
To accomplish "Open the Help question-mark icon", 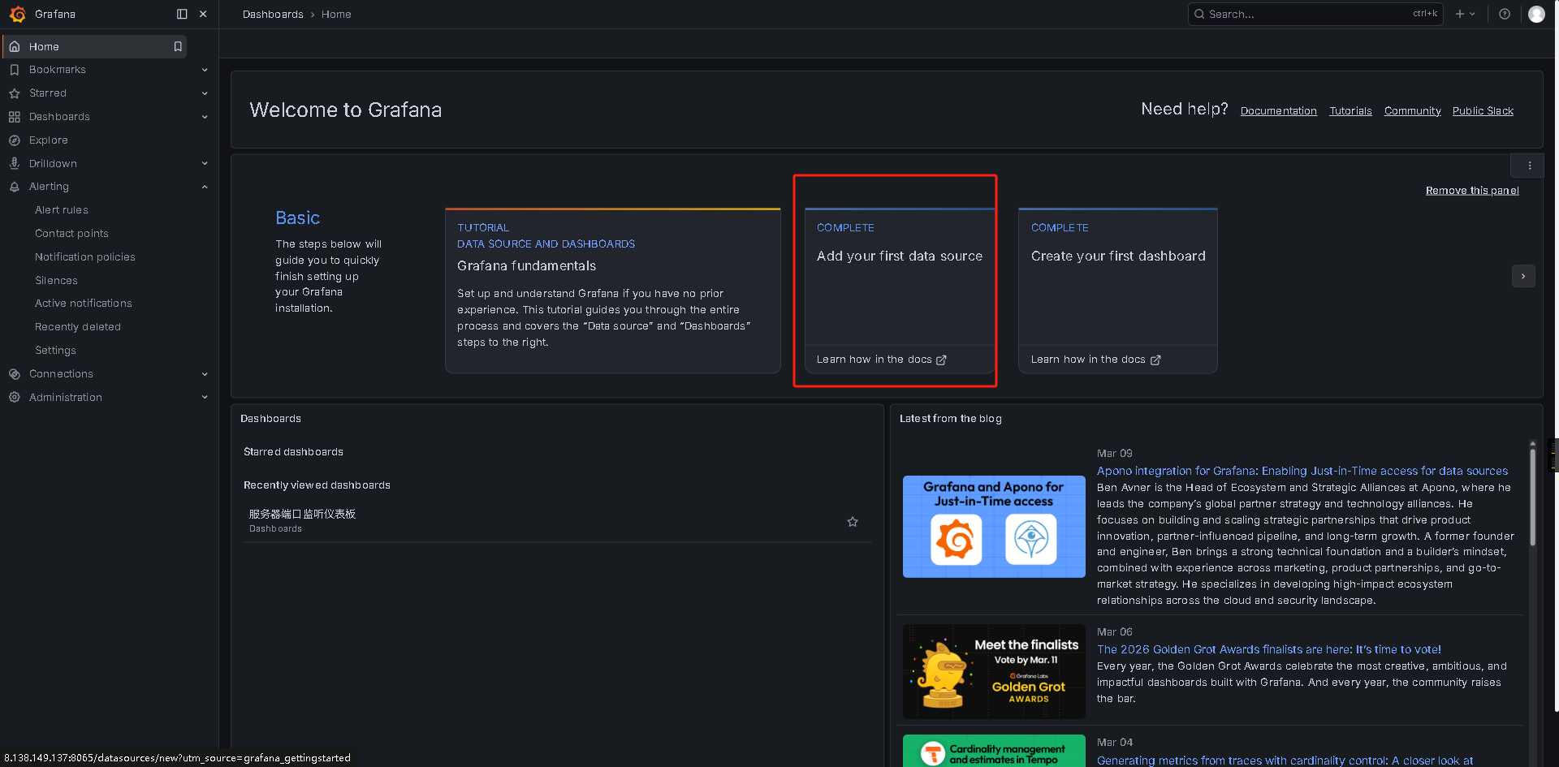I will (1505, 14).
